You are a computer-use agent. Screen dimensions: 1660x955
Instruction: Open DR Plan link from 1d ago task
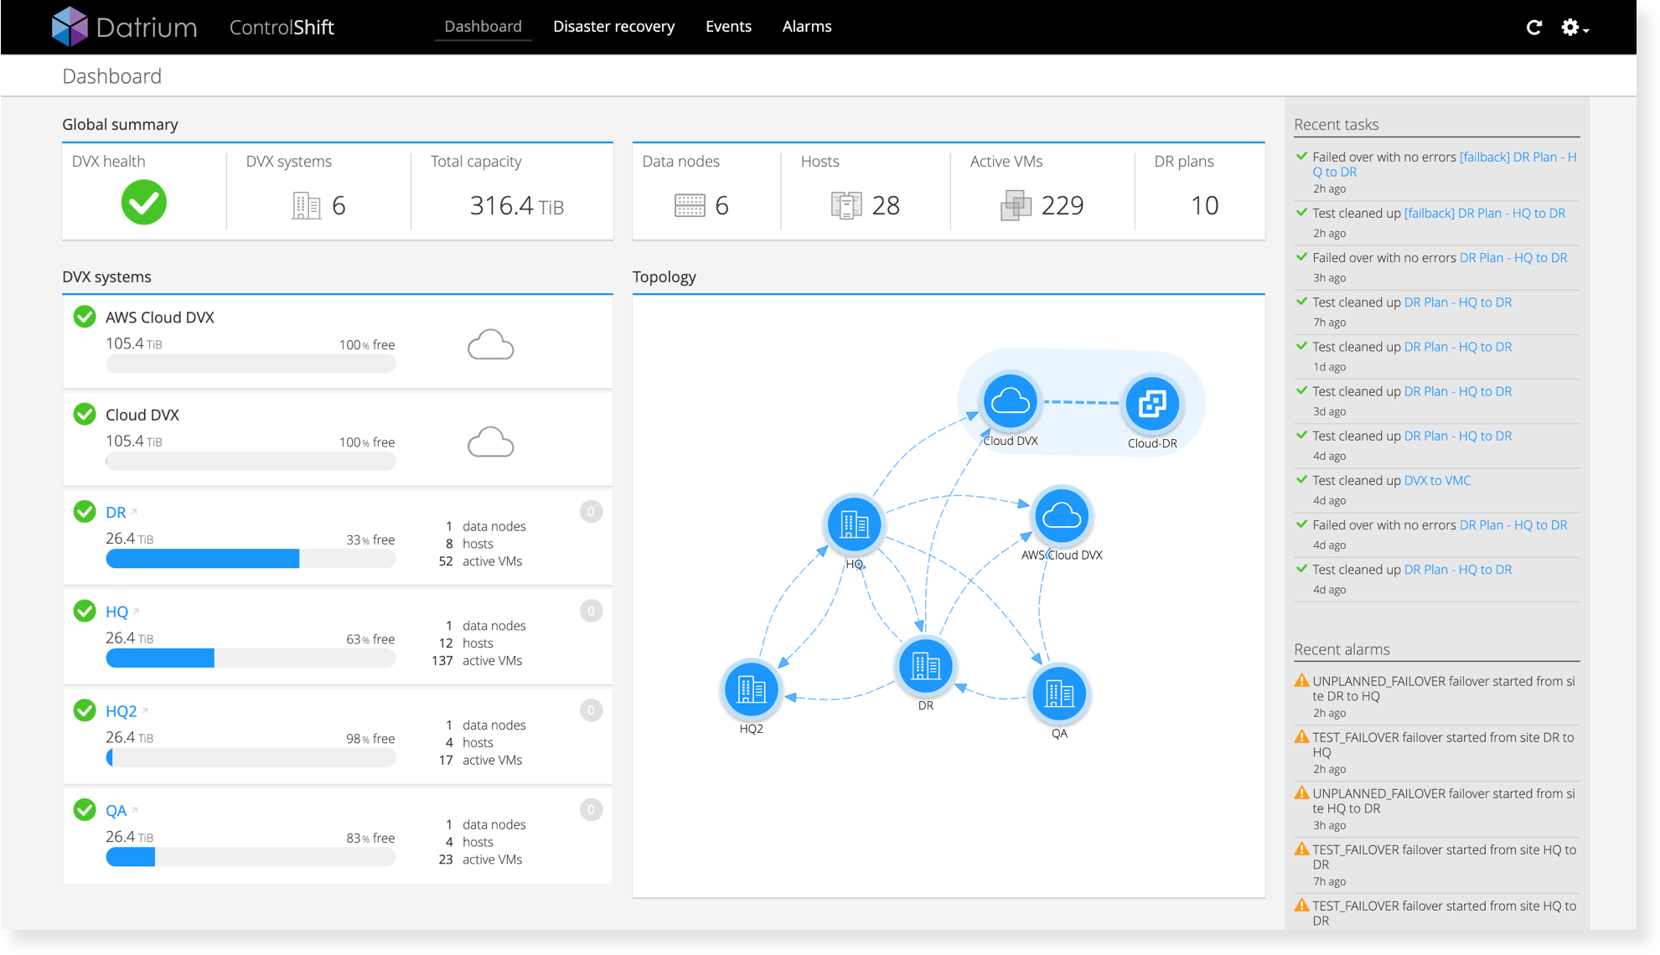[1458, 347]
